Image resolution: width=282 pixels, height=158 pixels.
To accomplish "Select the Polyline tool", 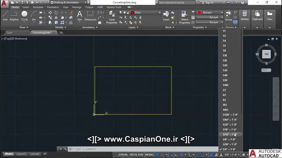I will click(14, 16).
